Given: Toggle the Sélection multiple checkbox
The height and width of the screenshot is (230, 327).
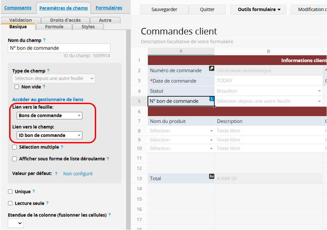Looking at the screenshot, I should (14, 147).
